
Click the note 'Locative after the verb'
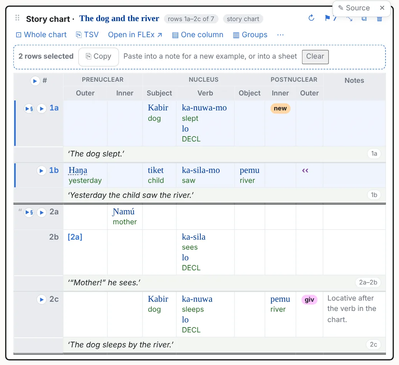[352, 309]
